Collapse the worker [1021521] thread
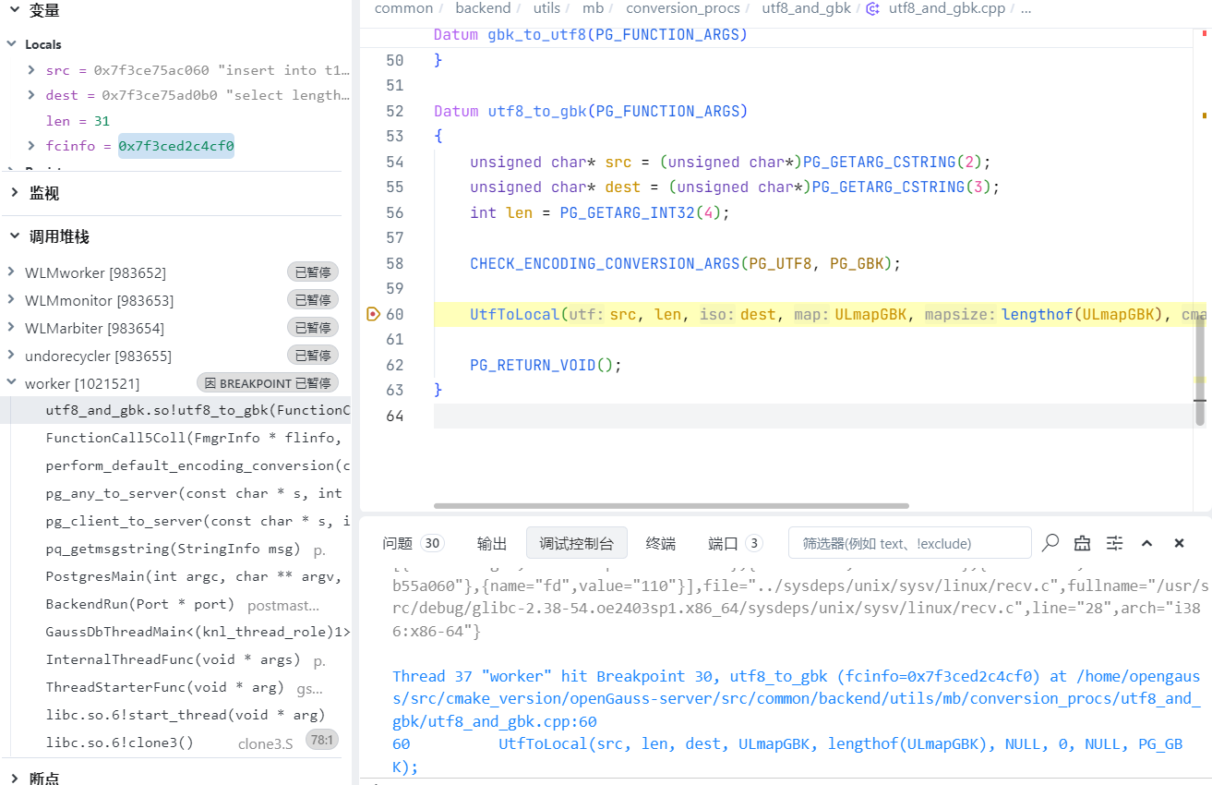Screen dimensions: 1212x785 click(x=12, y=383)
